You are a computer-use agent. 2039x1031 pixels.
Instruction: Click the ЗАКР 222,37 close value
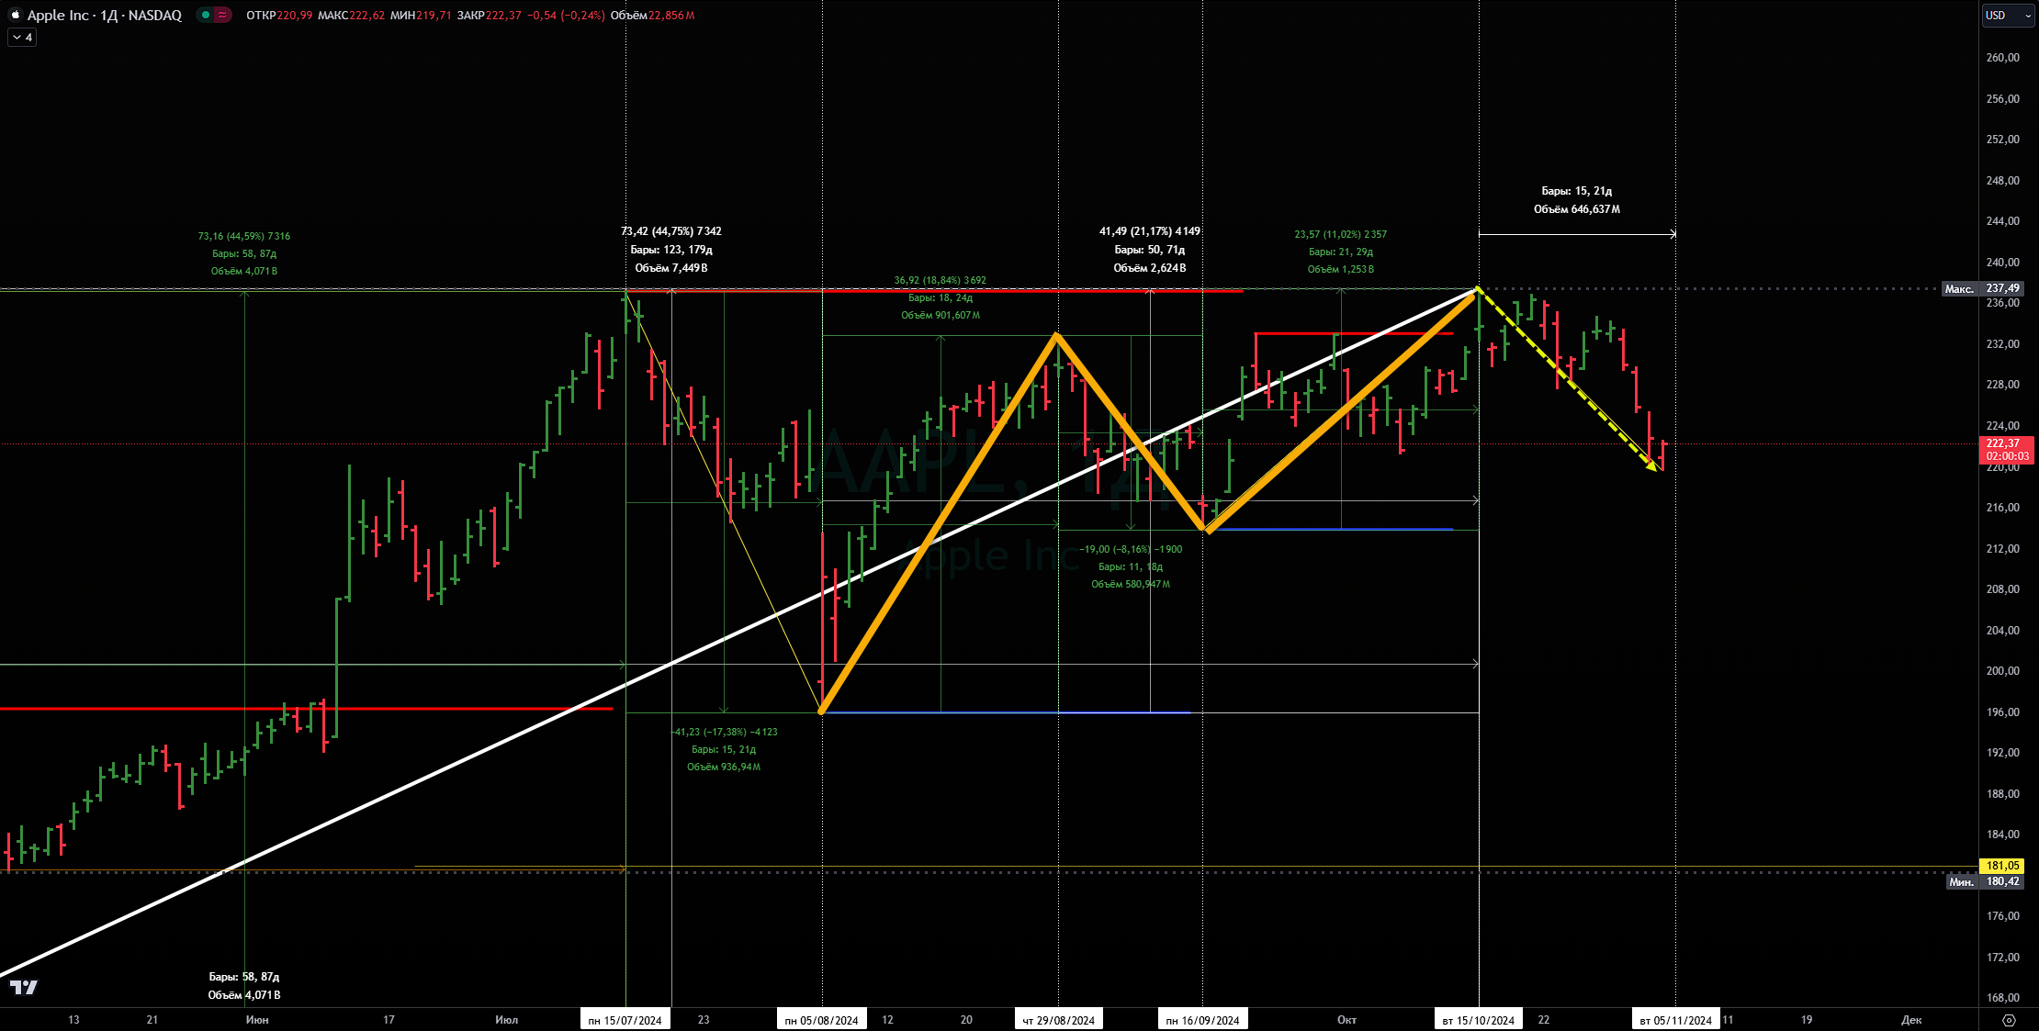(x=489, y=15)
